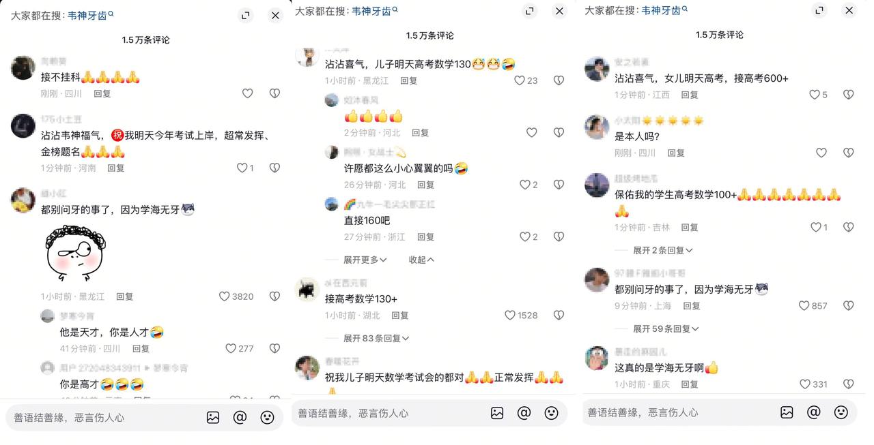
Task: Like the comment showing 857 likes
Action: [x=804, y=306]
